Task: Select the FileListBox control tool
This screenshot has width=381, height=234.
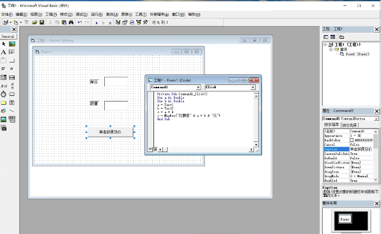Action: pyautogui.click(x=12, y=102)
